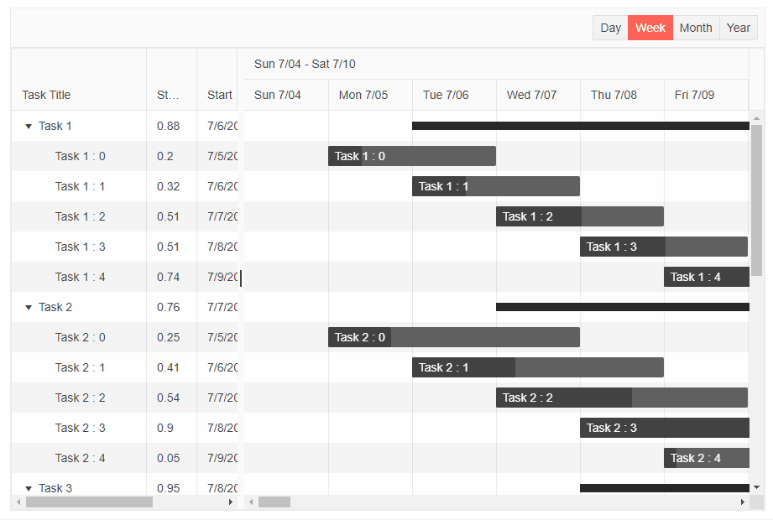Click the Start column header
Screen dimensions: 773x520
[x=218, y=95]
